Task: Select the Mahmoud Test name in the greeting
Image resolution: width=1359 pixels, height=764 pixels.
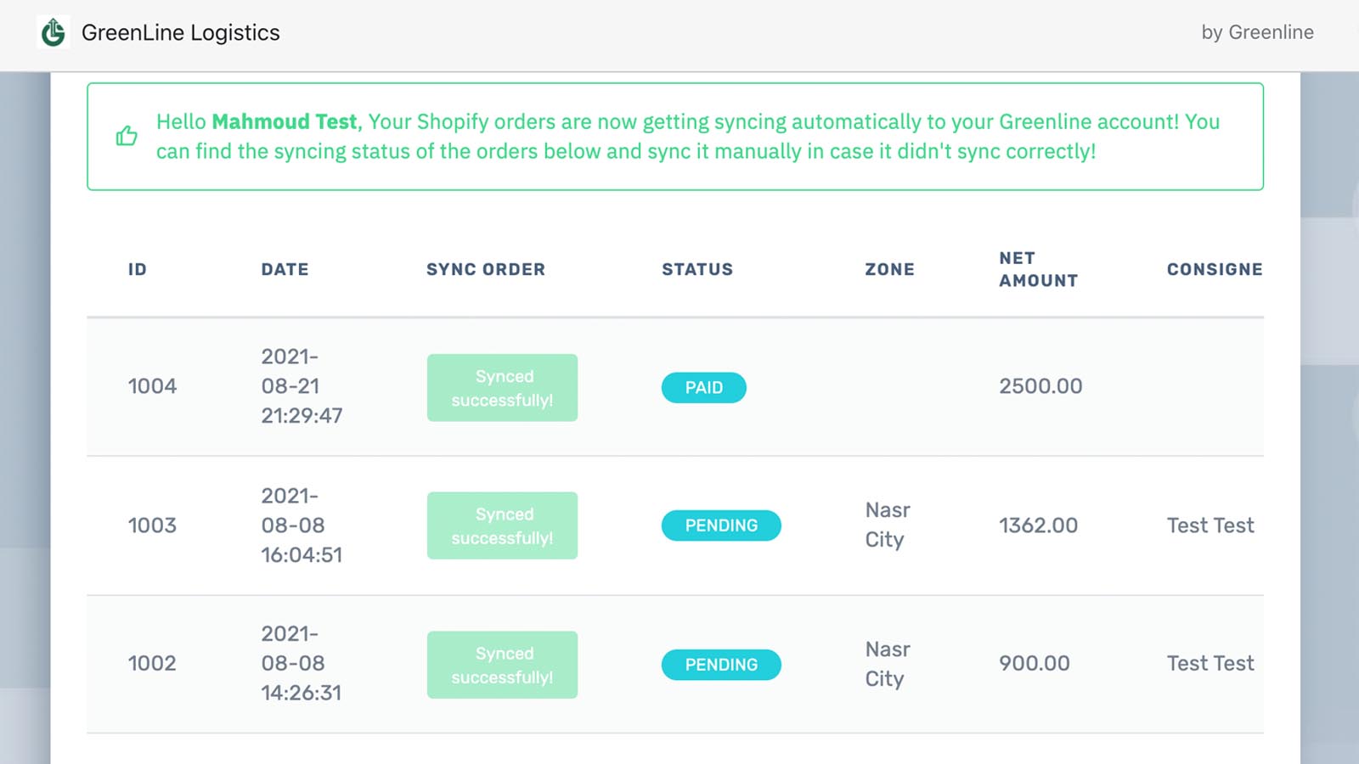Action: pos(285,121)
